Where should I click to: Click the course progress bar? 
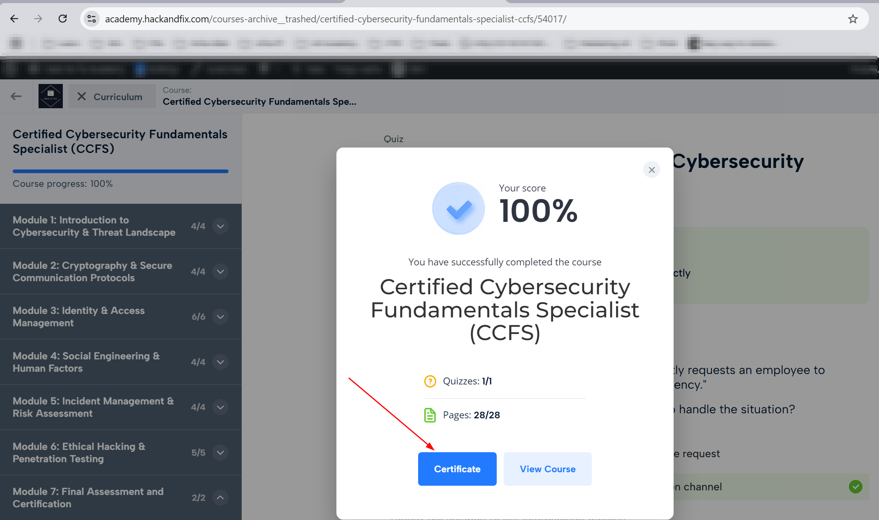121,171
